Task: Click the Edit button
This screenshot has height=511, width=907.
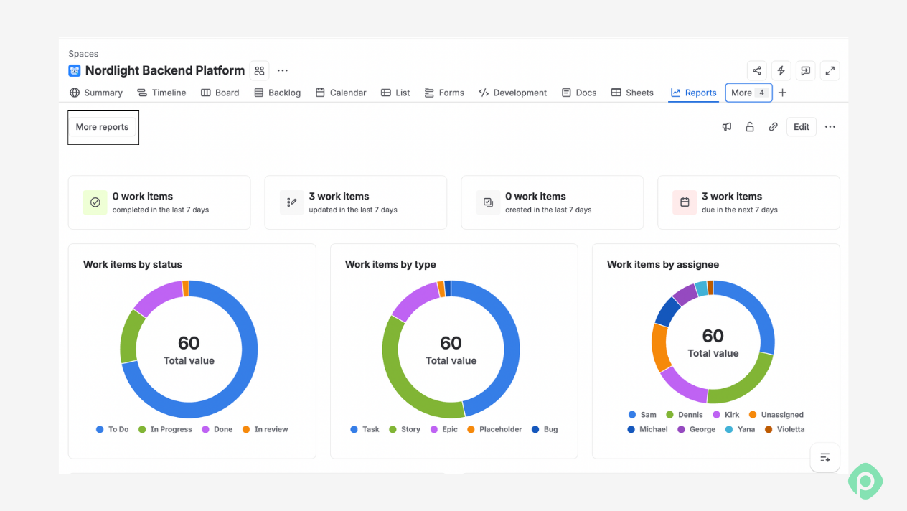Action: (x=802, y=127)
